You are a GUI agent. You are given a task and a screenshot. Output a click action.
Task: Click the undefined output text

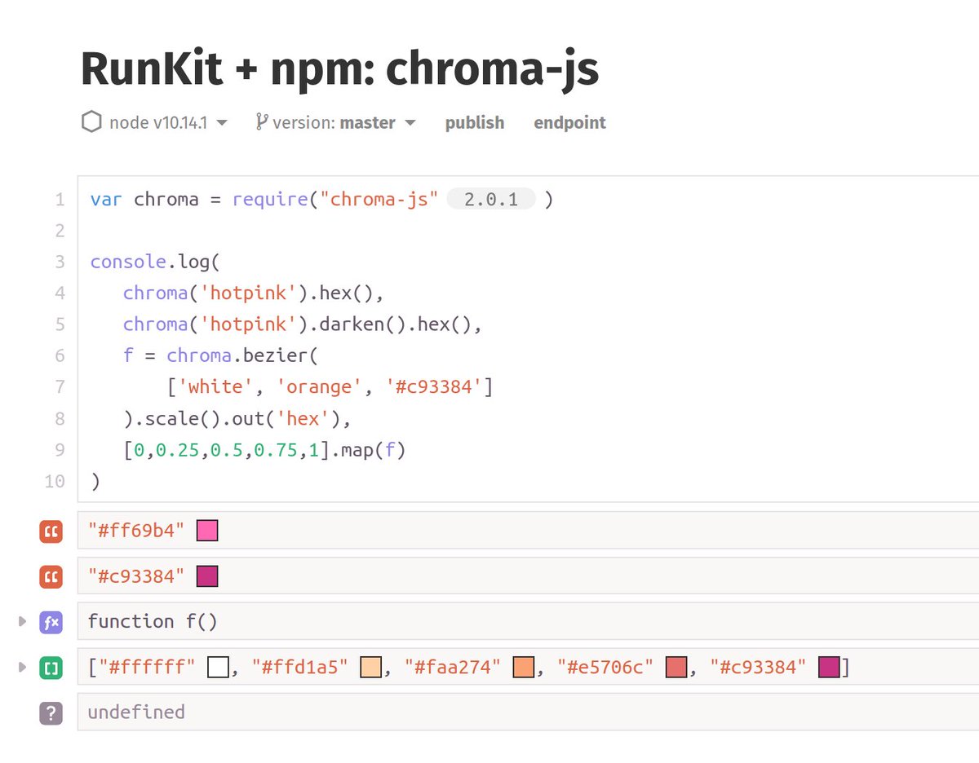(x=136, y=712)
